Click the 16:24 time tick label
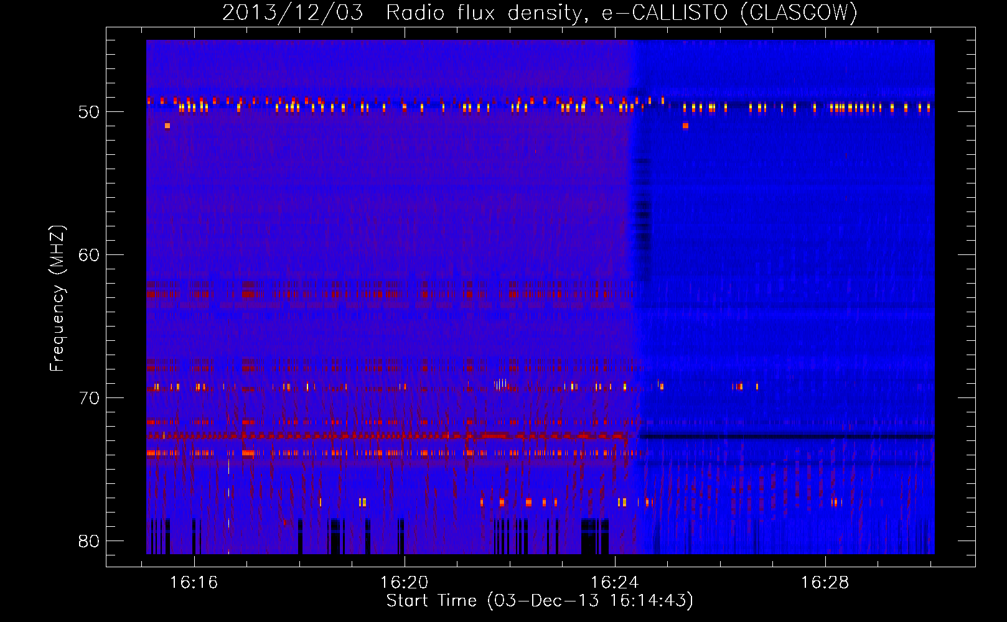The width and height of the screenshot is (1007, 622). coord(615,583)
